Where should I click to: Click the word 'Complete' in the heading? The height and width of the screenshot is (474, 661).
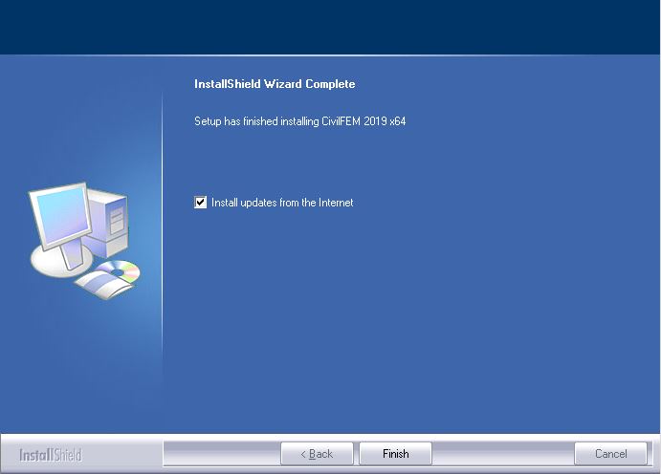click(330, 84)
